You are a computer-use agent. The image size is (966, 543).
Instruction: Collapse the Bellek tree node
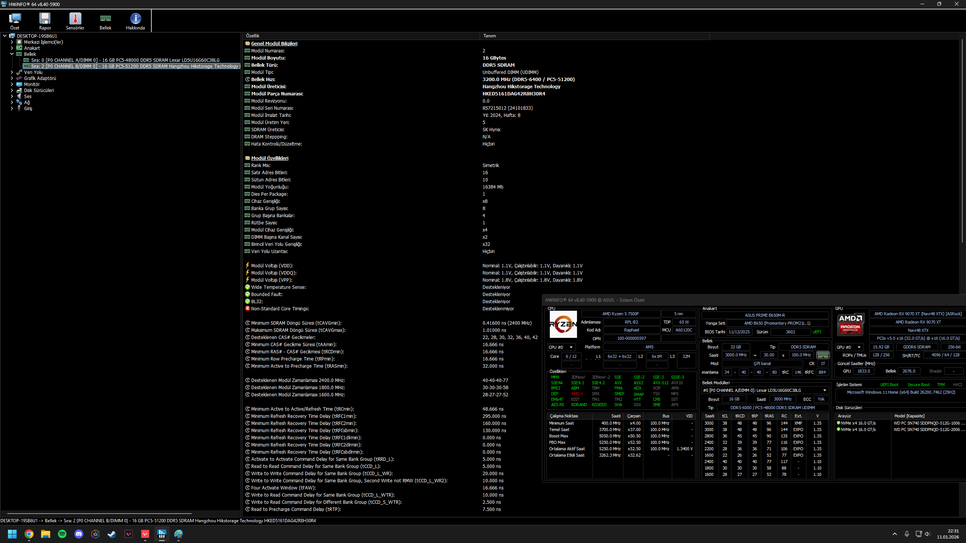pos(12,54)
